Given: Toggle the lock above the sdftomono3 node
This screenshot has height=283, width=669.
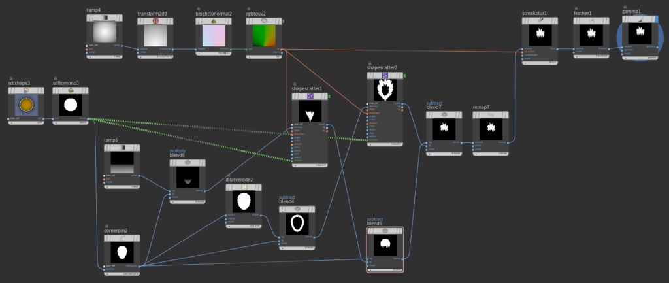Looking at the screenshot, I should pos(56,77).
